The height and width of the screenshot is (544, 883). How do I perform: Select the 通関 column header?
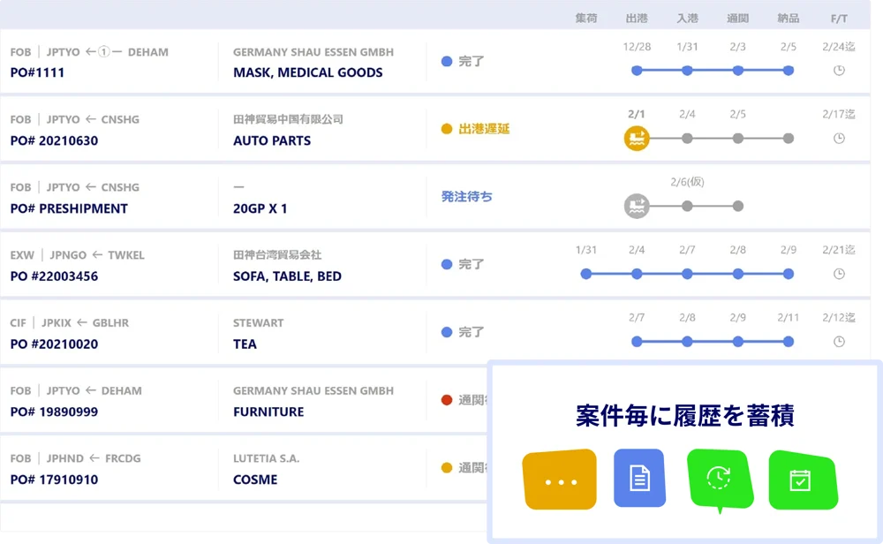pos(737,18)
